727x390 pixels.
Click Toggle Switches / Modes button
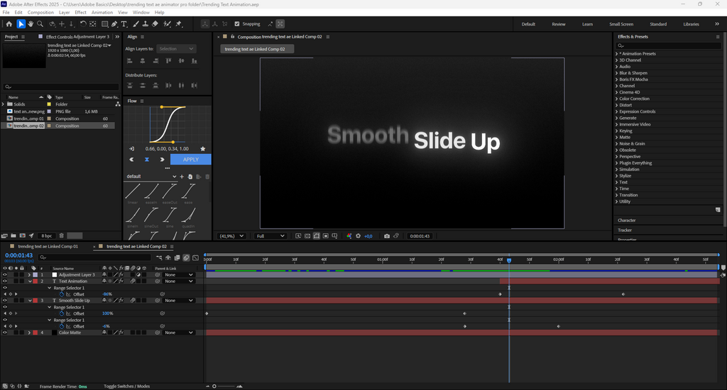(127, 386)
